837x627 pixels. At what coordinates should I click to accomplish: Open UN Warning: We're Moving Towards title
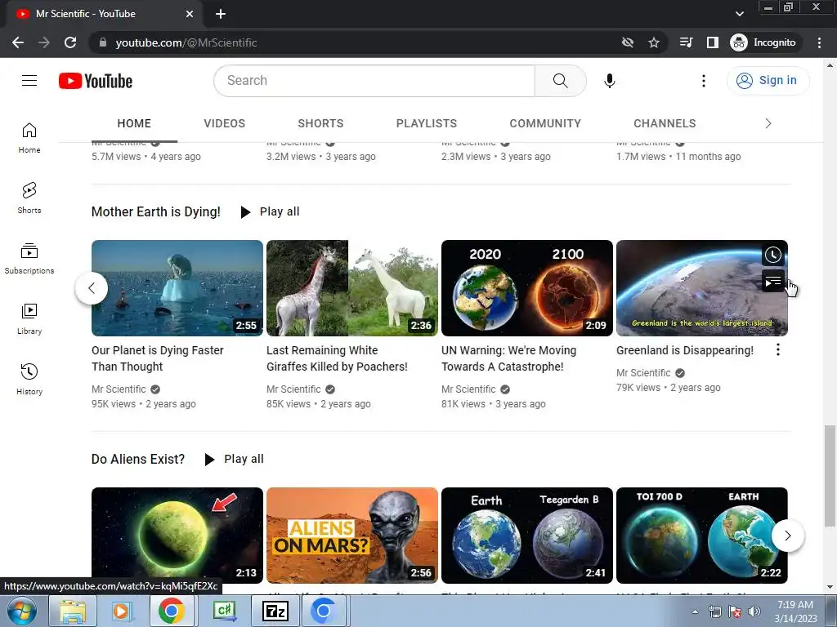(x=508, y=358)
